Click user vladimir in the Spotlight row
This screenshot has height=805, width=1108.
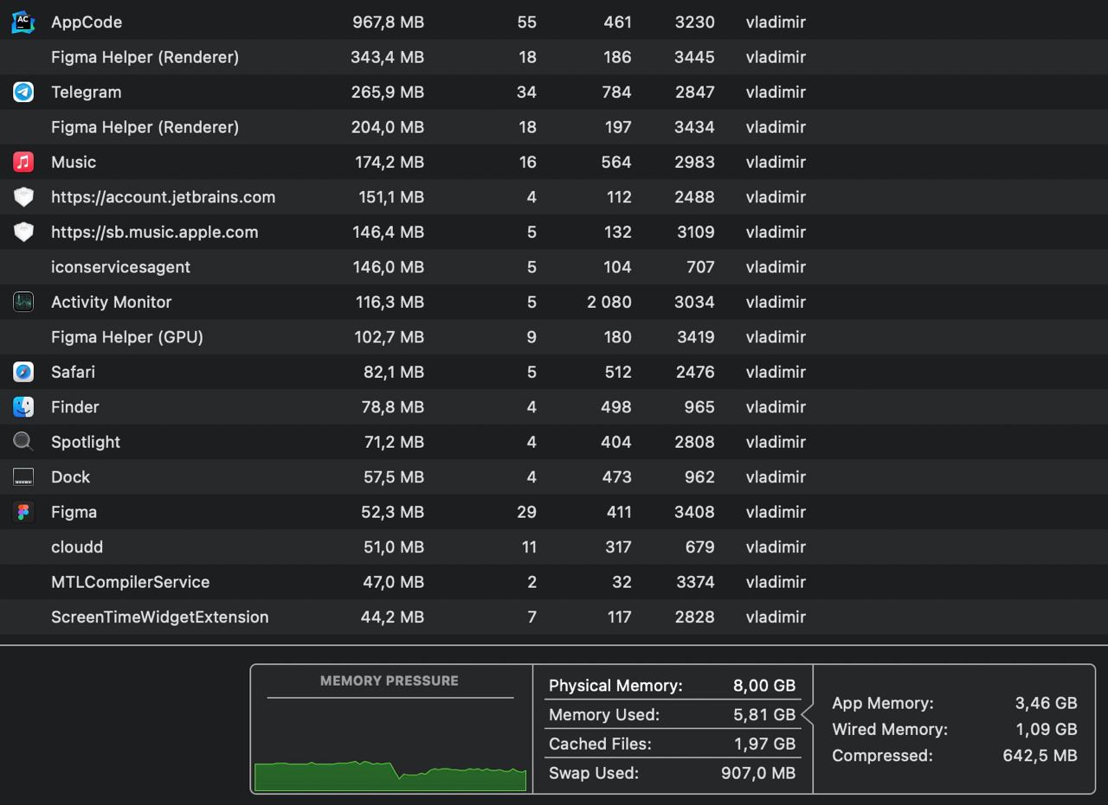tap(776, 442)
